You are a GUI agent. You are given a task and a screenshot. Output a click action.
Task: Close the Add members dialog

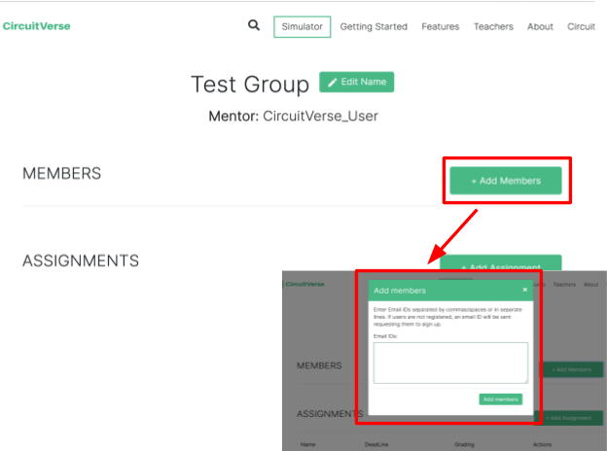(525, 290)
